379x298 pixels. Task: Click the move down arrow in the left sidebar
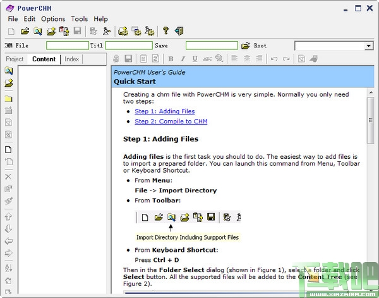tap(8, 228)
